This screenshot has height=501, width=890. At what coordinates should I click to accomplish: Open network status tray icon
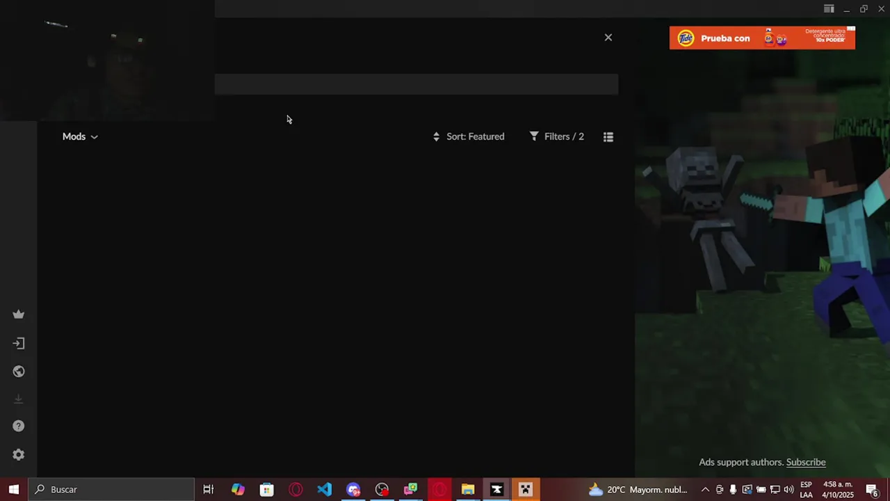[x=775, y=490]
